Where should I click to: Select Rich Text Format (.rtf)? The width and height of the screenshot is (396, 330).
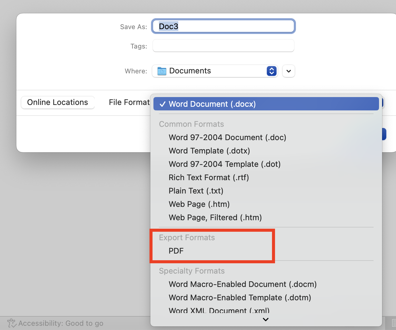click(x=266, y=177)
